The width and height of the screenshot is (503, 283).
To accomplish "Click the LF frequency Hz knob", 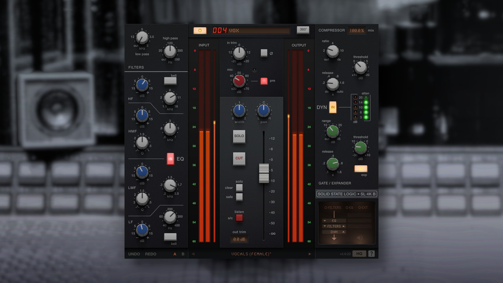I will pyautogui.click(x=170, y=217).
